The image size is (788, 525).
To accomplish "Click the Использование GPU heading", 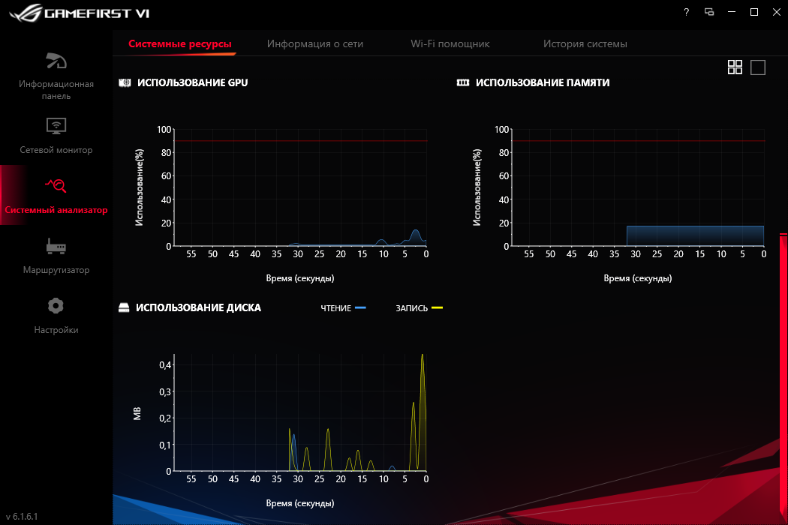I will coord(192,82).
